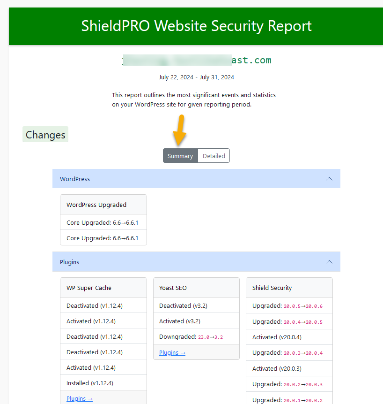Switch to the Summary view tab

click(x=180, y=156)
